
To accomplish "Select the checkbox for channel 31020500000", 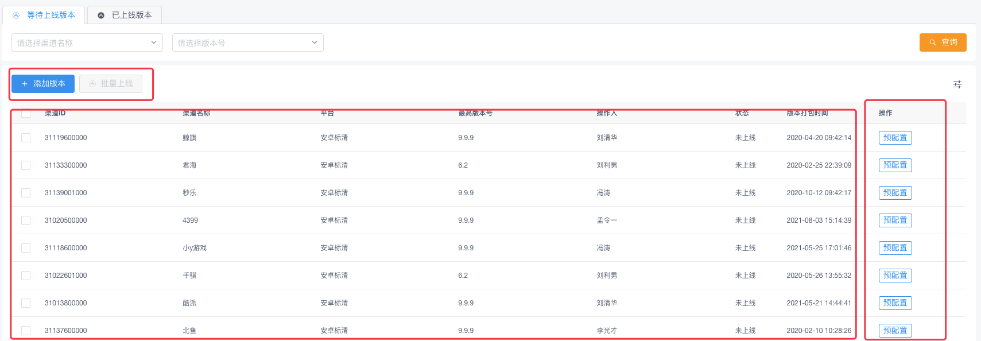I will pyautogui.click(x=26, y=220).
